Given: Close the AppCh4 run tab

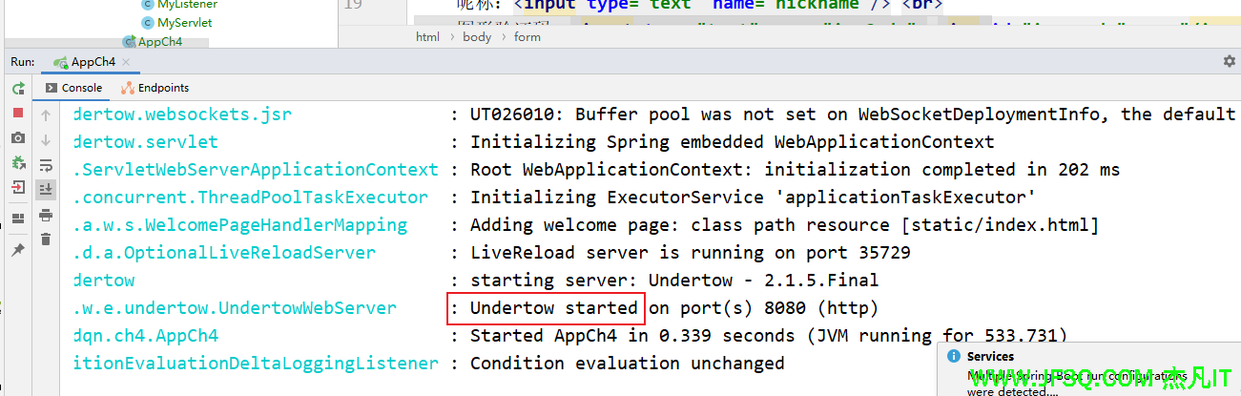Looking at the screenshot, I should [127, 62].
